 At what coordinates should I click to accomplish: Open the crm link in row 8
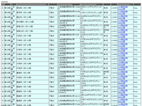point(123,54)
